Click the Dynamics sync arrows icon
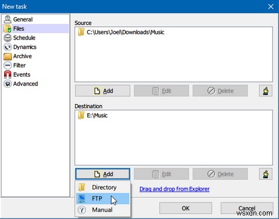 tap(8, 47)
